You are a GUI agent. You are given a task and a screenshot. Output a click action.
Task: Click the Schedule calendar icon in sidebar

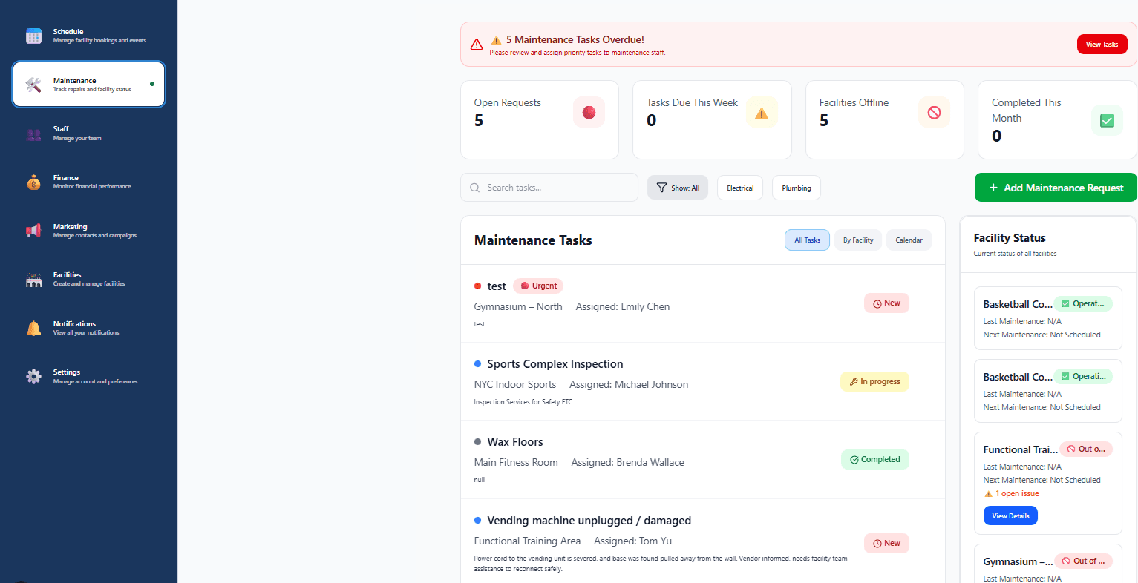(x=33, y=36)
